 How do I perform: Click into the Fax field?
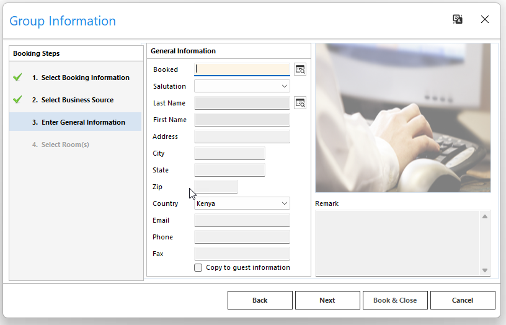coord(242,254)
